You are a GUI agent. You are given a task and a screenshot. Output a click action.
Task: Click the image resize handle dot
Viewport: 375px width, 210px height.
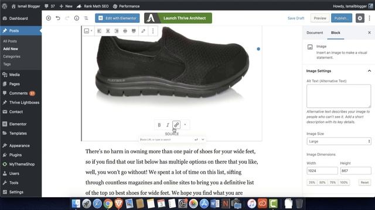[x=258, y=49]
